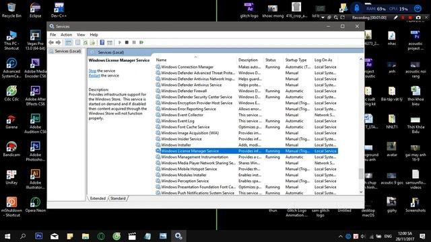Click the Forward arrow in Services toolbar
Screen dimensions: 431x242
58,42
